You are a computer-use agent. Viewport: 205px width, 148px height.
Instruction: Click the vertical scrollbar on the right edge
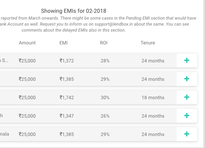[x=204, y=74]
